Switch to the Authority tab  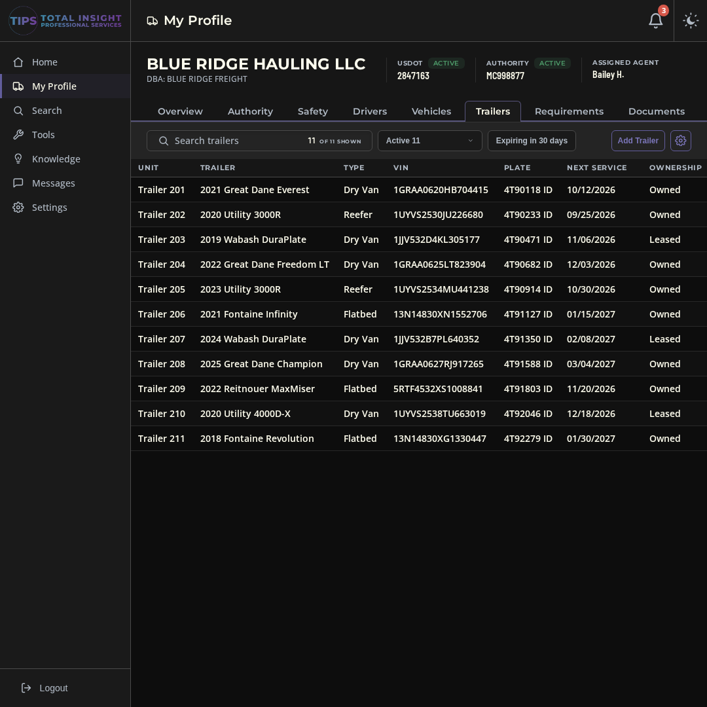250,111
